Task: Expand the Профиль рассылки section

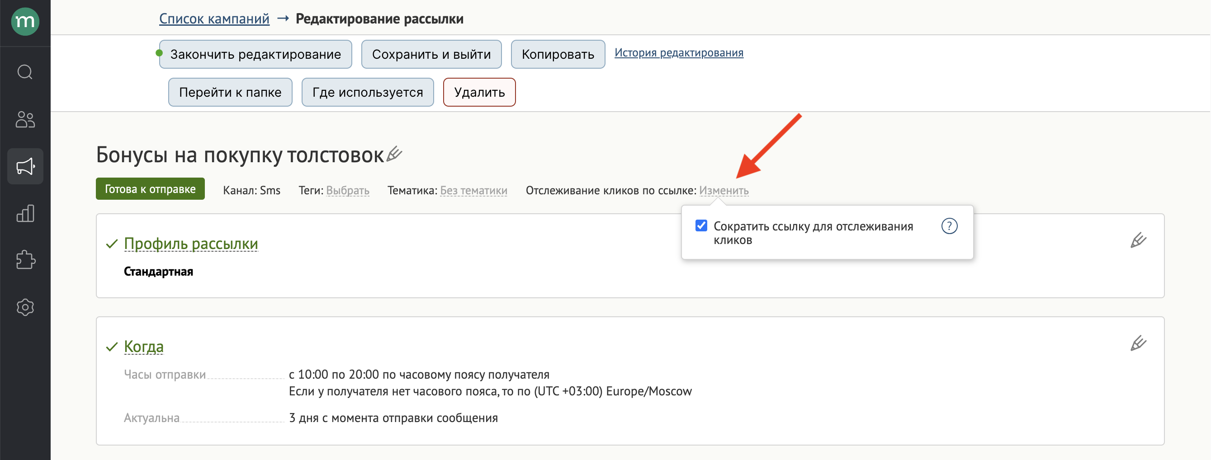Action: coord(191,244)
